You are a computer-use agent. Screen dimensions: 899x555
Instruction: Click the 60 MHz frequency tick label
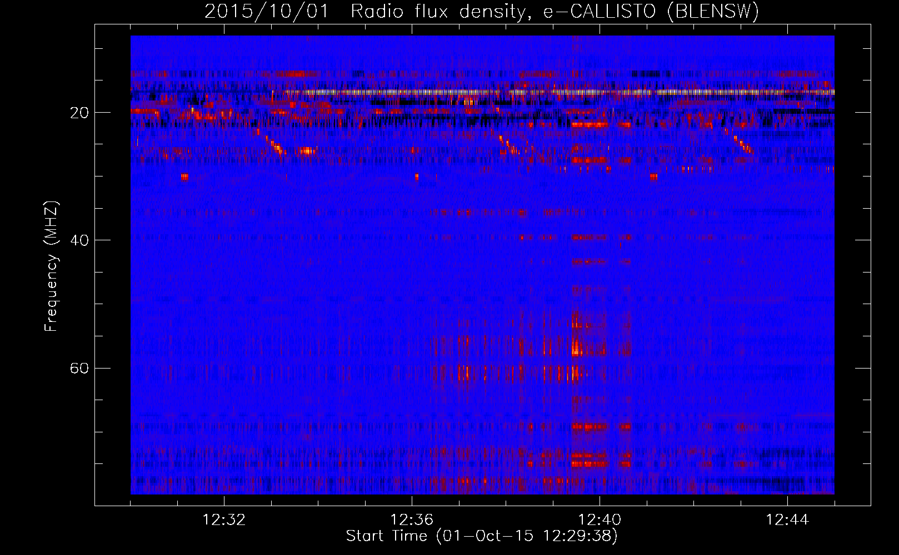79,368
